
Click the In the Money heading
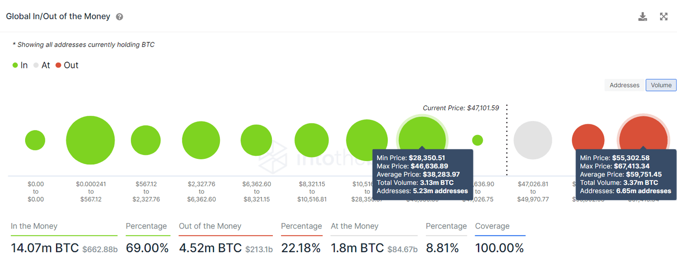pyautogui.click(x=34, y=226)
